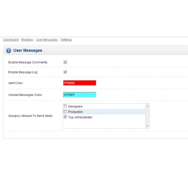Select the Top Administrator label text
The image size is (188, 188).
pyautogui.click(x=80, y=117)
